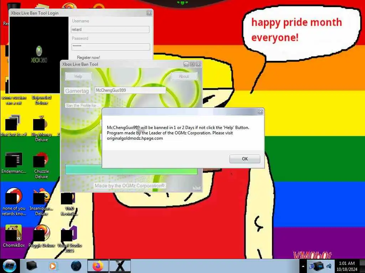Switch to the X app in the taskbar

(120, 266)
